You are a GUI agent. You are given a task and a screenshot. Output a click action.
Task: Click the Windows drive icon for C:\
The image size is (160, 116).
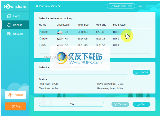60,32
